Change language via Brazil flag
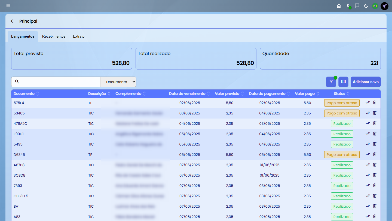Viewport: 392px width, 221px height. [x=375, y=6]
